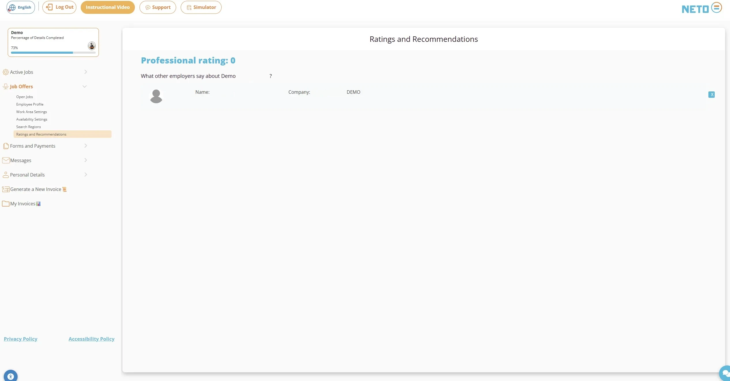
Task: Click the Messages envelope icon
Action: pyautogui.click(x=6, y=160)
